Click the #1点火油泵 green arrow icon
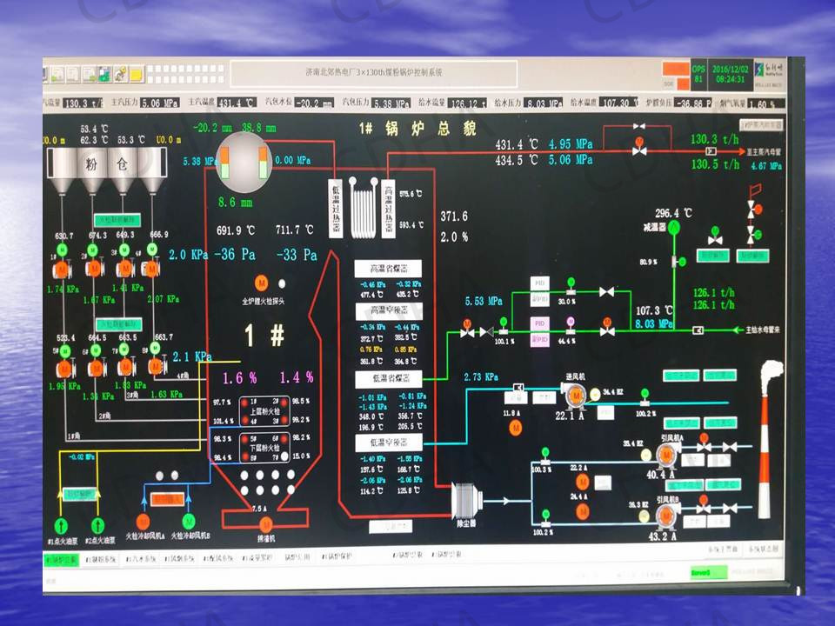835x626 pixels. tap(61, 525)
